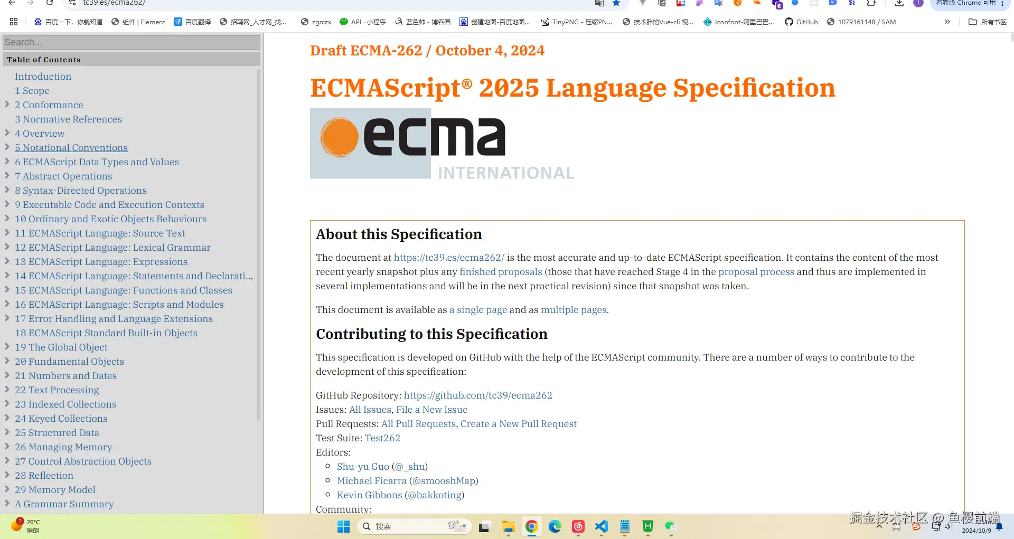
Task: Open 18 ECMAScript Standard Built-in Objects
Action: coord(106,333)
